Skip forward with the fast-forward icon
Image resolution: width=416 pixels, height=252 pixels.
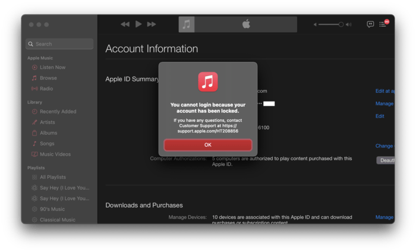(152, 24)
